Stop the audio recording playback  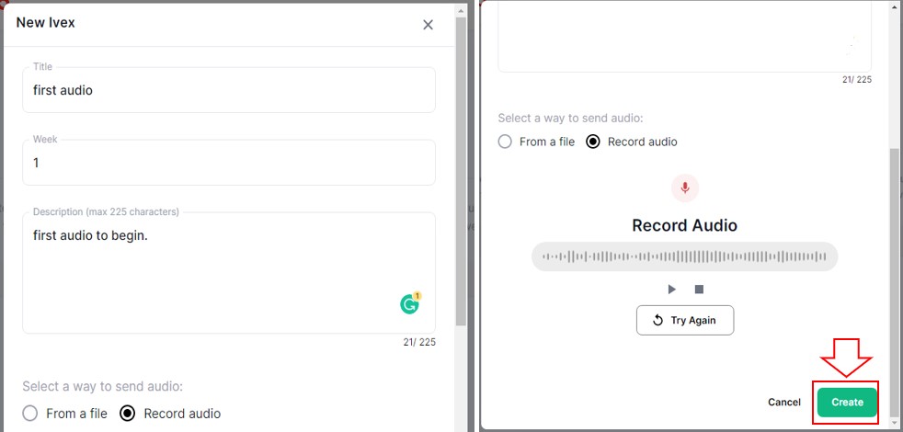[699, 290]
